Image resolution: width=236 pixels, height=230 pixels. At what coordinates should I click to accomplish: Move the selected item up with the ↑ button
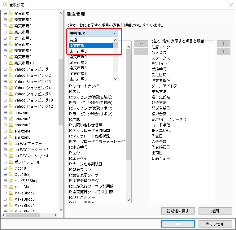(224, 44)
